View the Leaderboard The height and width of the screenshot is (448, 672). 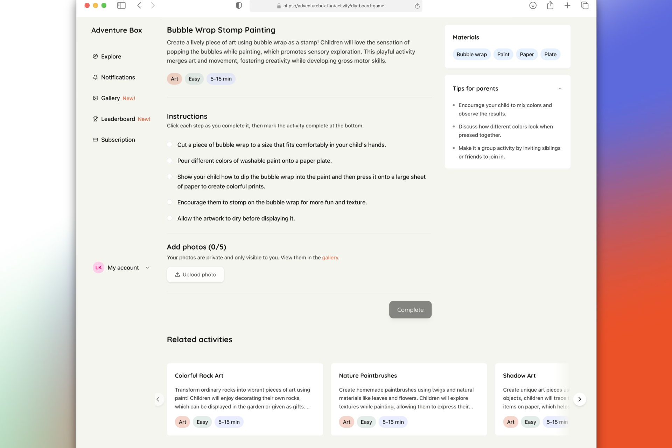118,119
